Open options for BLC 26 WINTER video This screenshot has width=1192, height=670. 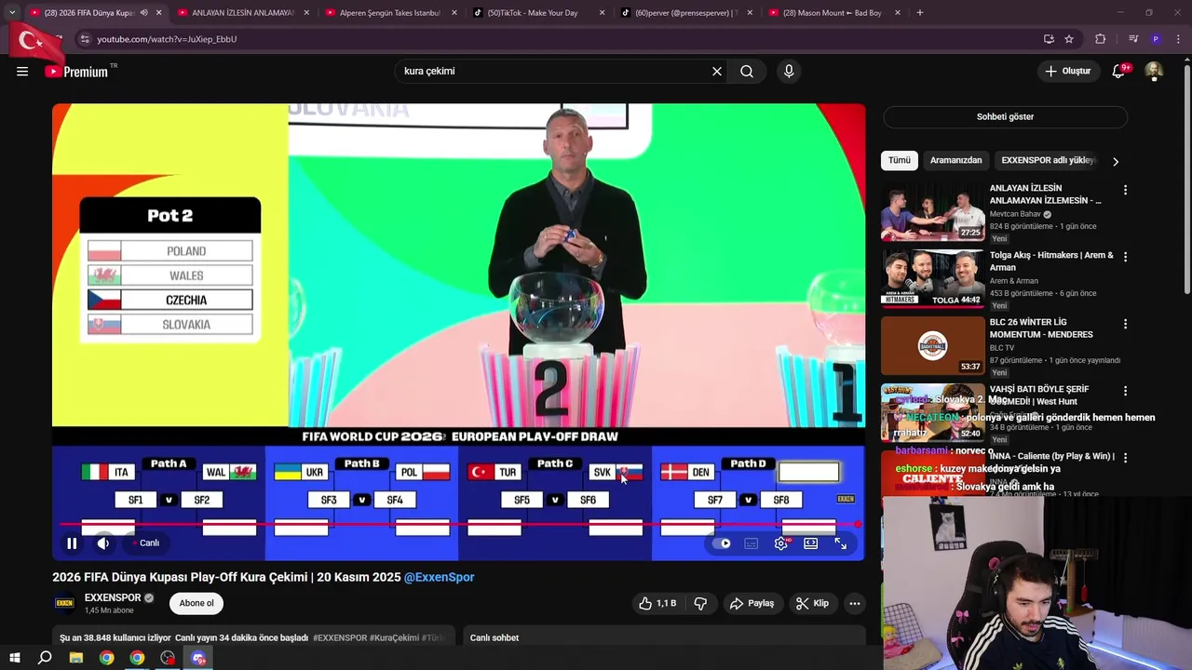point(1125,324)
